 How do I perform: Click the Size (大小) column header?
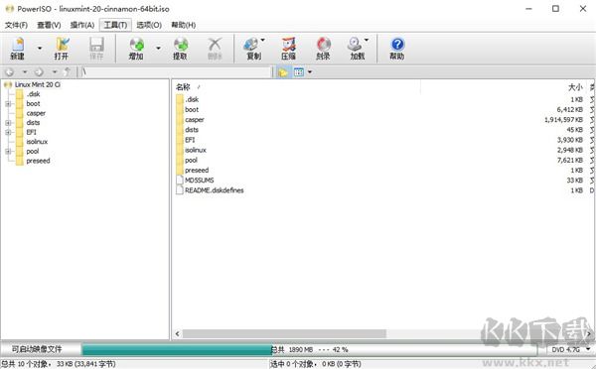pyautogui.click(x=575, y=87)
